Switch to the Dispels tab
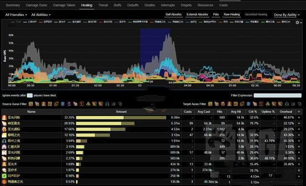The image size is (306, 186). point(186,5)
